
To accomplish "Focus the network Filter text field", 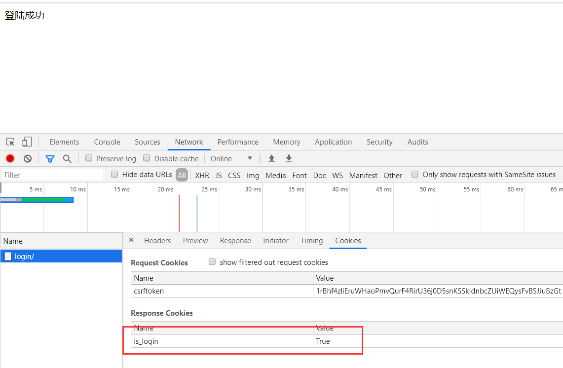I will point(52,175).
